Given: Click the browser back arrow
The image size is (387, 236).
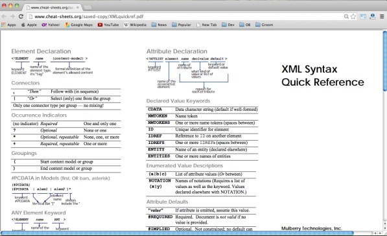Looking at the screenshot, I should (x=4, y=17).
